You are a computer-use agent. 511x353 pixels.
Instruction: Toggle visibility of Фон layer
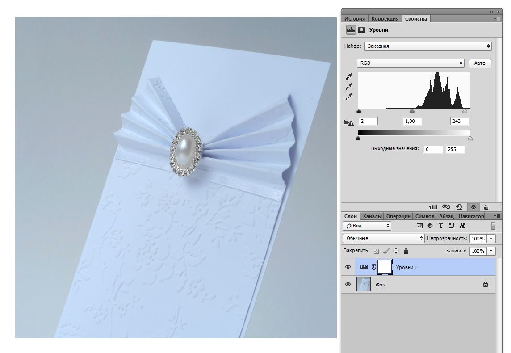click(x=348, y=284)
